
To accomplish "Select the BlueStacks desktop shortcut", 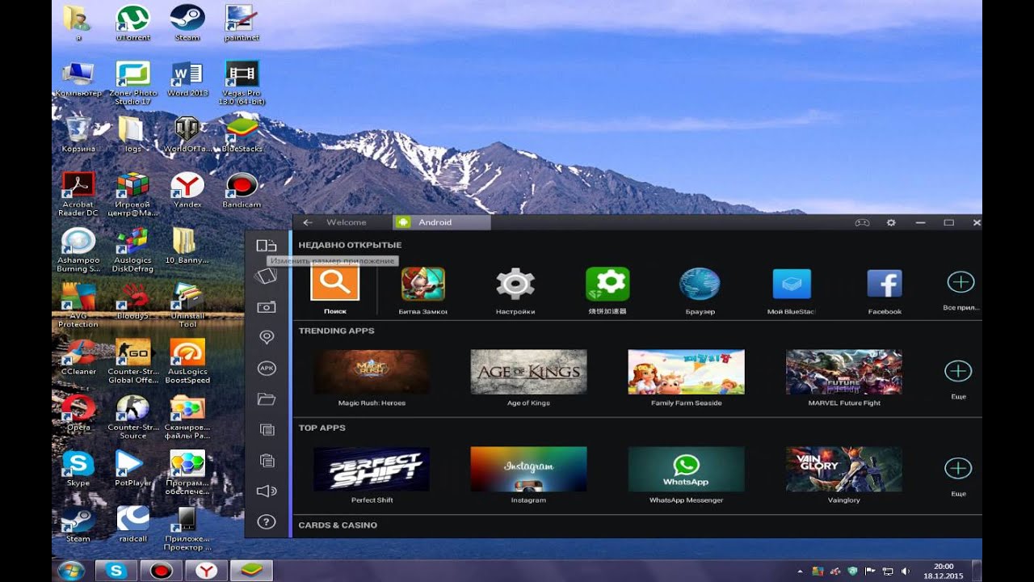I will tap(242, 134).
